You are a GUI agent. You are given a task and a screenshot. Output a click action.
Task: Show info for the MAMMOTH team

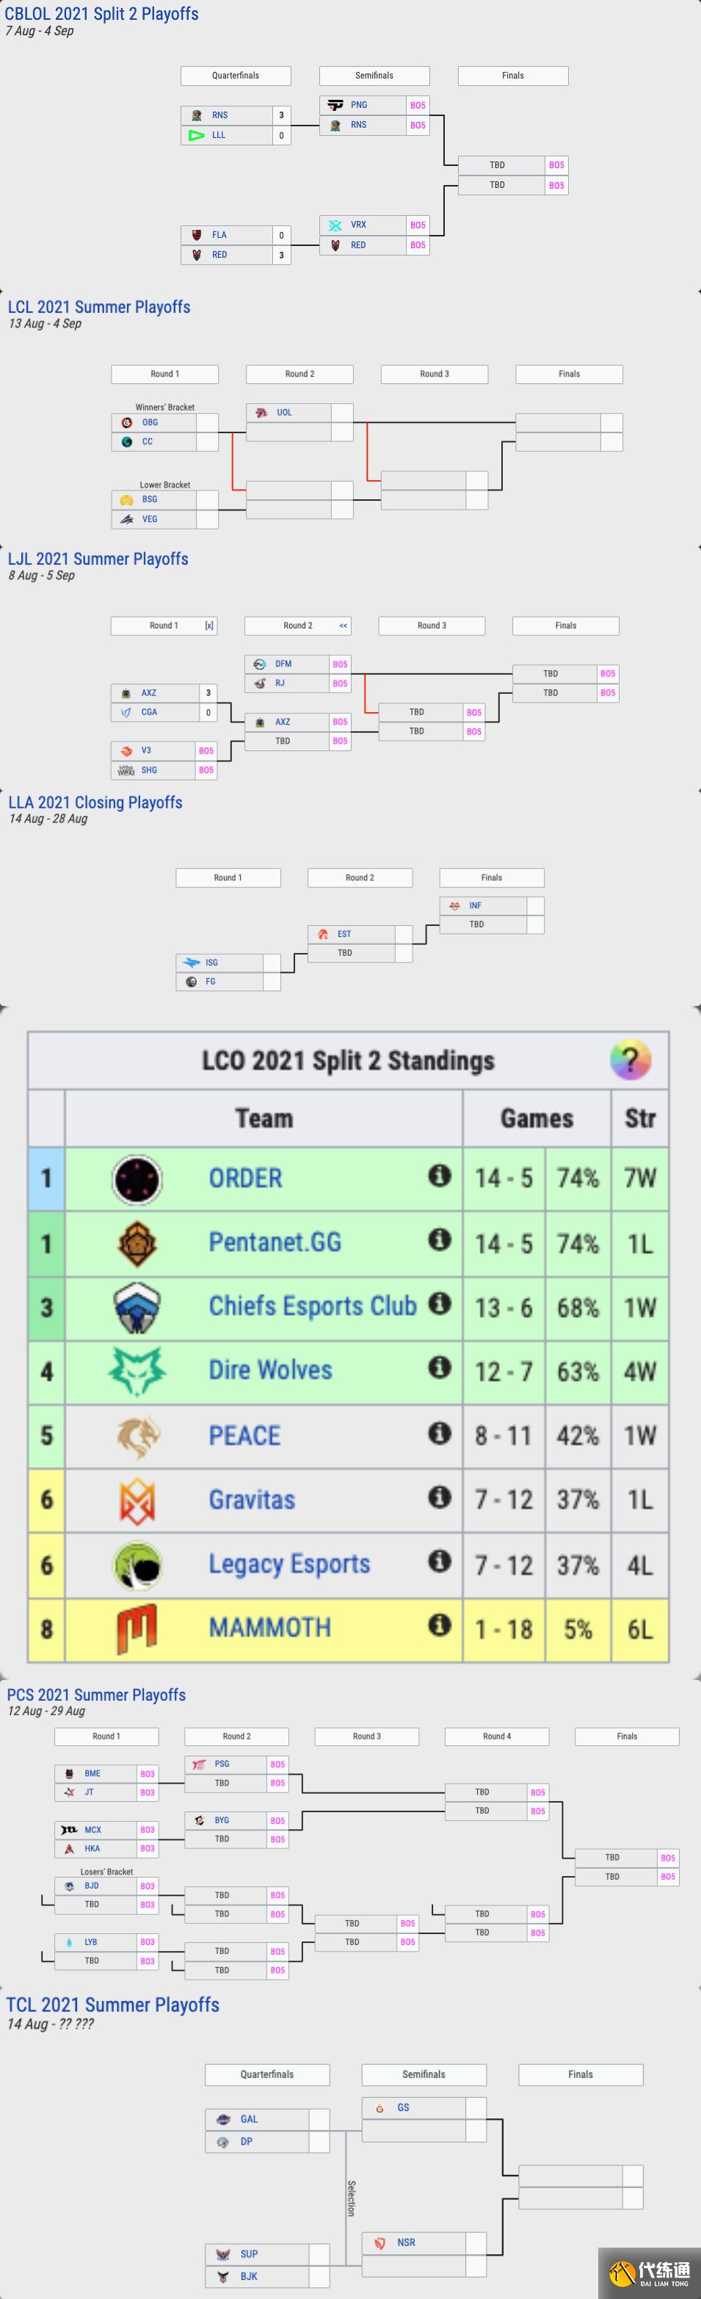439,1625
